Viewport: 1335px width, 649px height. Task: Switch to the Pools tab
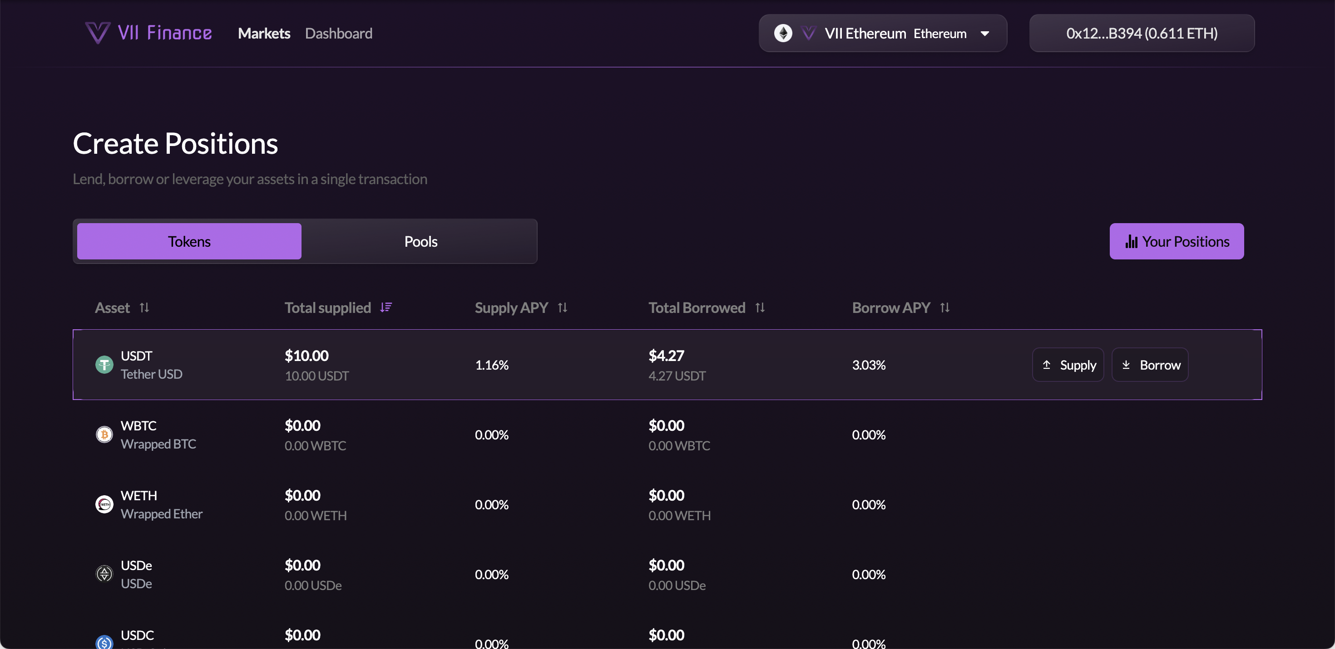coord(420,242)
